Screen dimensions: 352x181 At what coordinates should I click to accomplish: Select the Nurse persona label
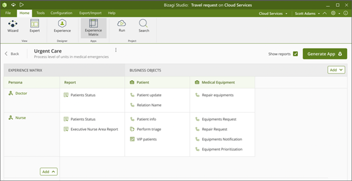[x=20, y=118]
